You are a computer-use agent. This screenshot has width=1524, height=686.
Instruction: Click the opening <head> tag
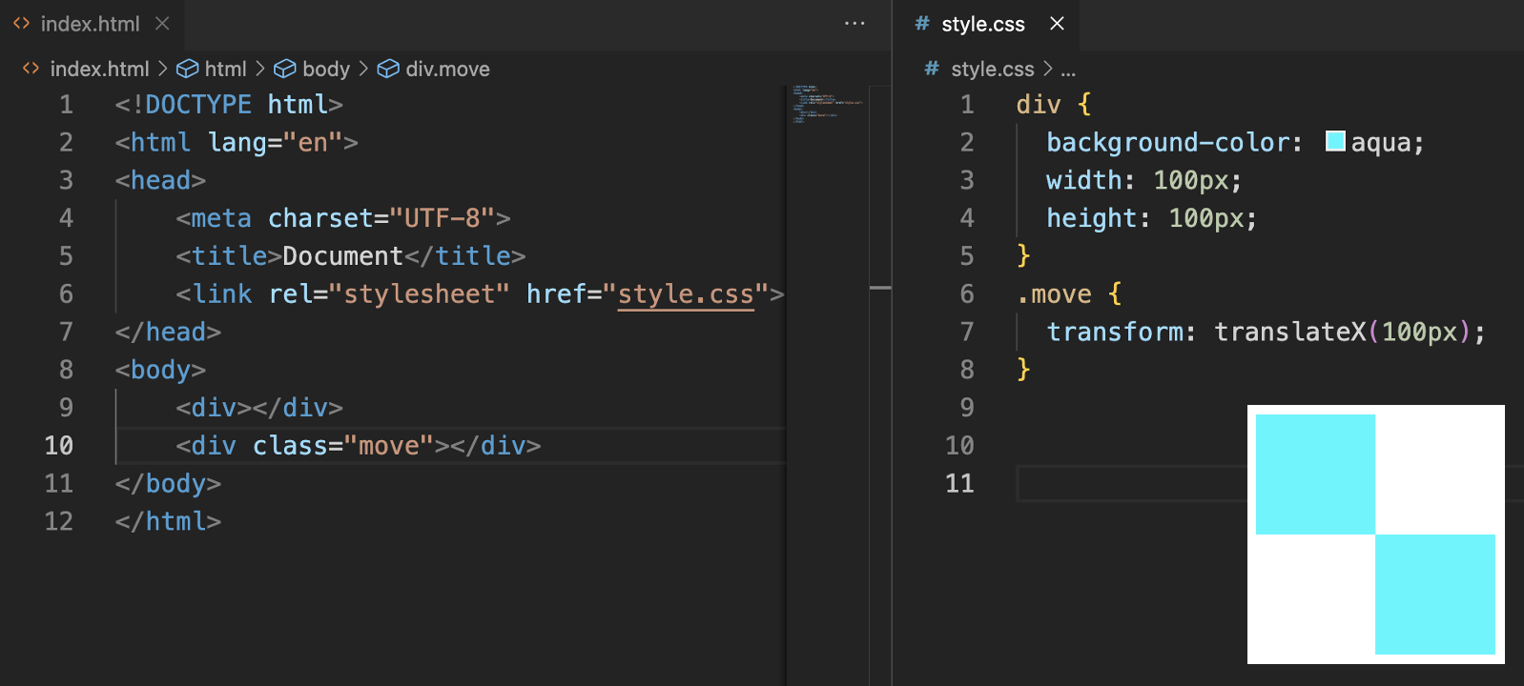[160, 180]
